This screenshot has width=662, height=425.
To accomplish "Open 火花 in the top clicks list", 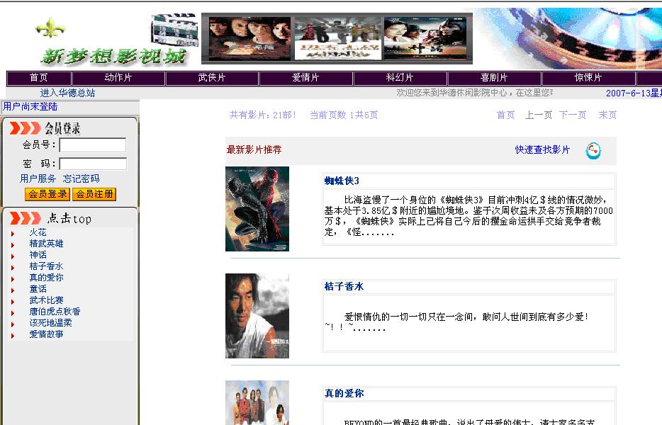I will pyautogui.click(x=38, y=232).
